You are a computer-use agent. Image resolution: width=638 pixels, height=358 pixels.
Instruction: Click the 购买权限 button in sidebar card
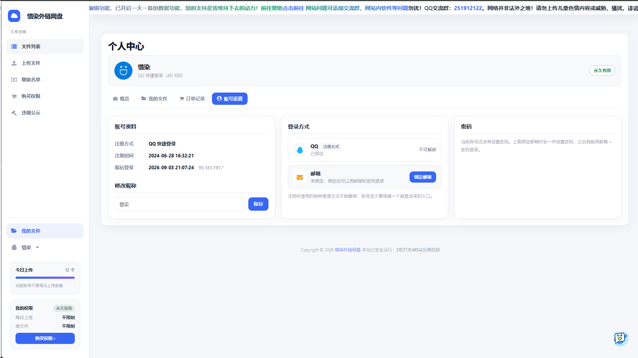45,339
